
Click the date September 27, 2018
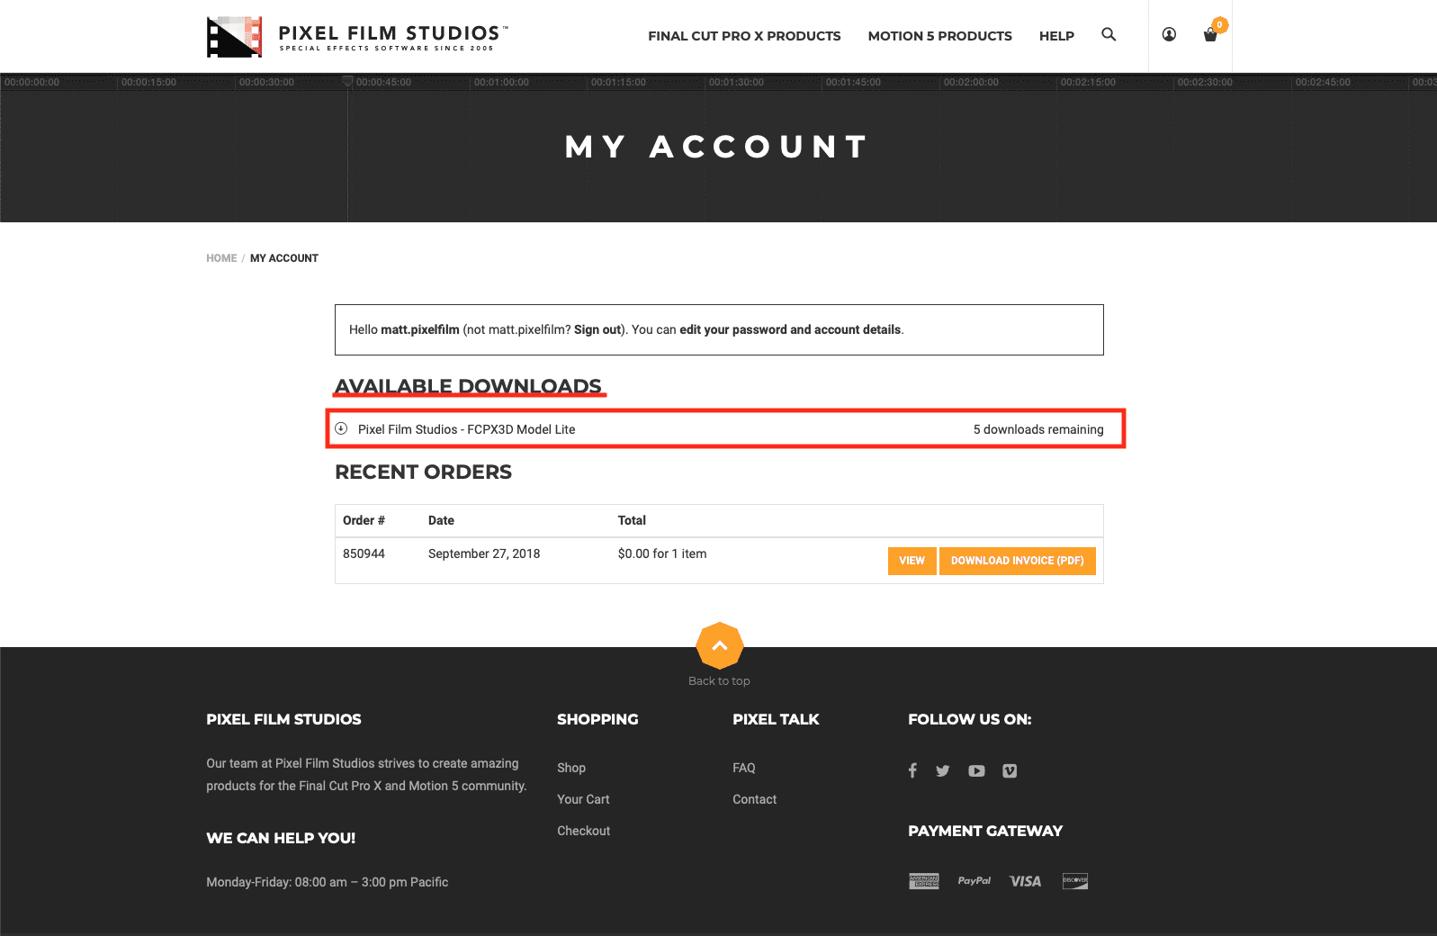(484, 553)
